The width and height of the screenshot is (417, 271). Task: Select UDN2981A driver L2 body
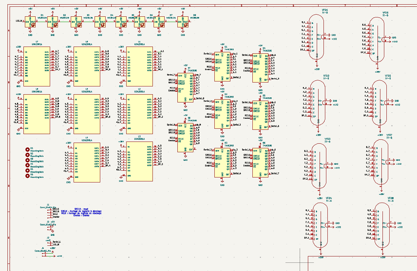(139, 114)
